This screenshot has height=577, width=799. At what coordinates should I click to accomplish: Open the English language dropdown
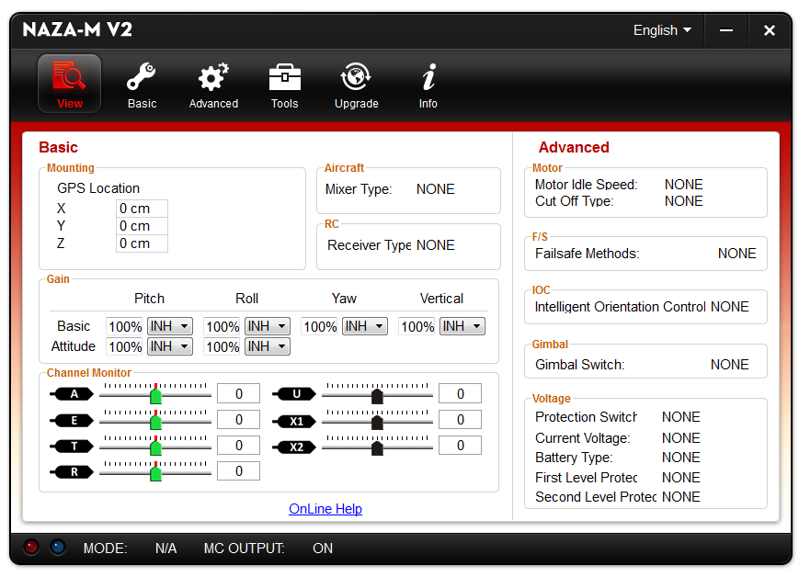[662, 30]
